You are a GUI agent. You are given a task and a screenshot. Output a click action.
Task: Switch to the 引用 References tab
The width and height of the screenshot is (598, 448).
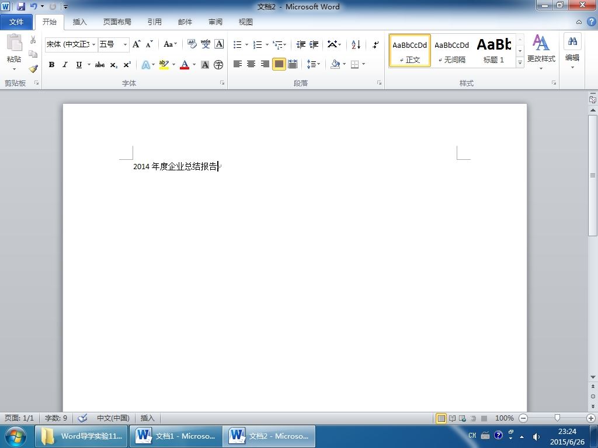(x=154, y=22)
